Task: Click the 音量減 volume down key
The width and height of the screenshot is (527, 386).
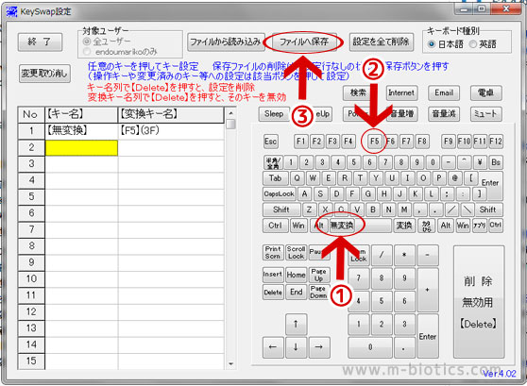Action: point(444,114)
